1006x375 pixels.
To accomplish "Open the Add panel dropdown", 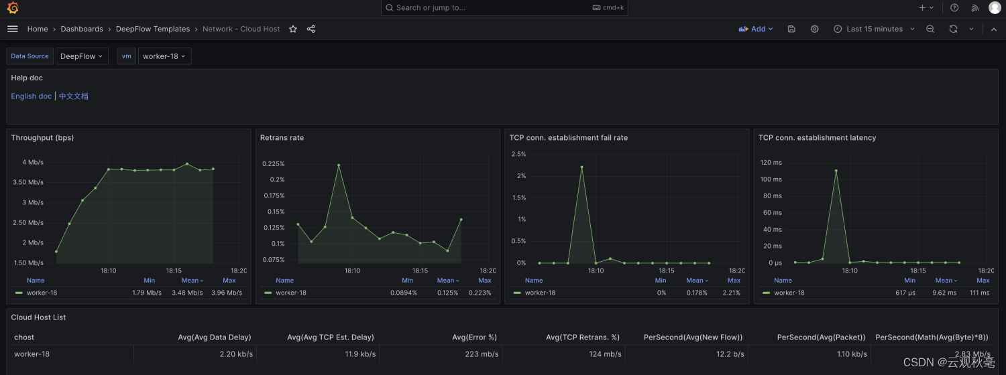I will [x=756, y=29].
